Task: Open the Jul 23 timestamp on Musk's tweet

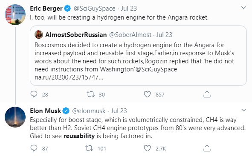Action: pos(119,111)
